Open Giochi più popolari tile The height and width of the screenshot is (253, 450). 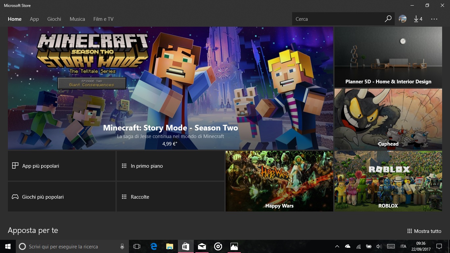(62, 197)
